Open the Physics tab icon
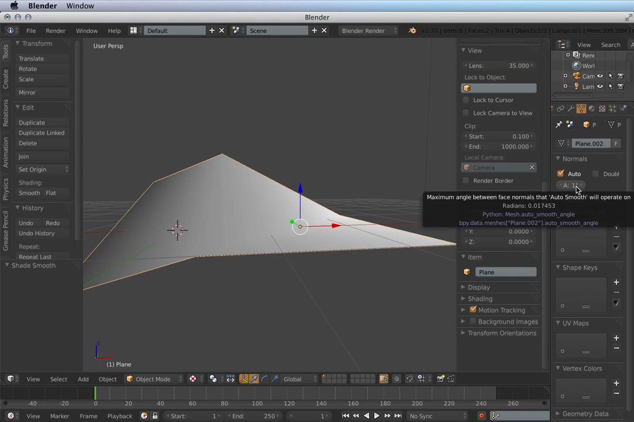This screenshot has height=422, width=634. 623,108
